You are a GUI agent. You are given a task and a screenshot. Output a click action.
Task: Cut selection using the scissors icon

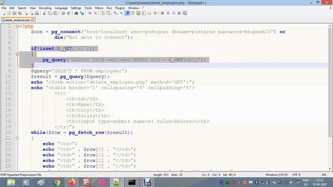pyautogui.click(x=44, y=14)
